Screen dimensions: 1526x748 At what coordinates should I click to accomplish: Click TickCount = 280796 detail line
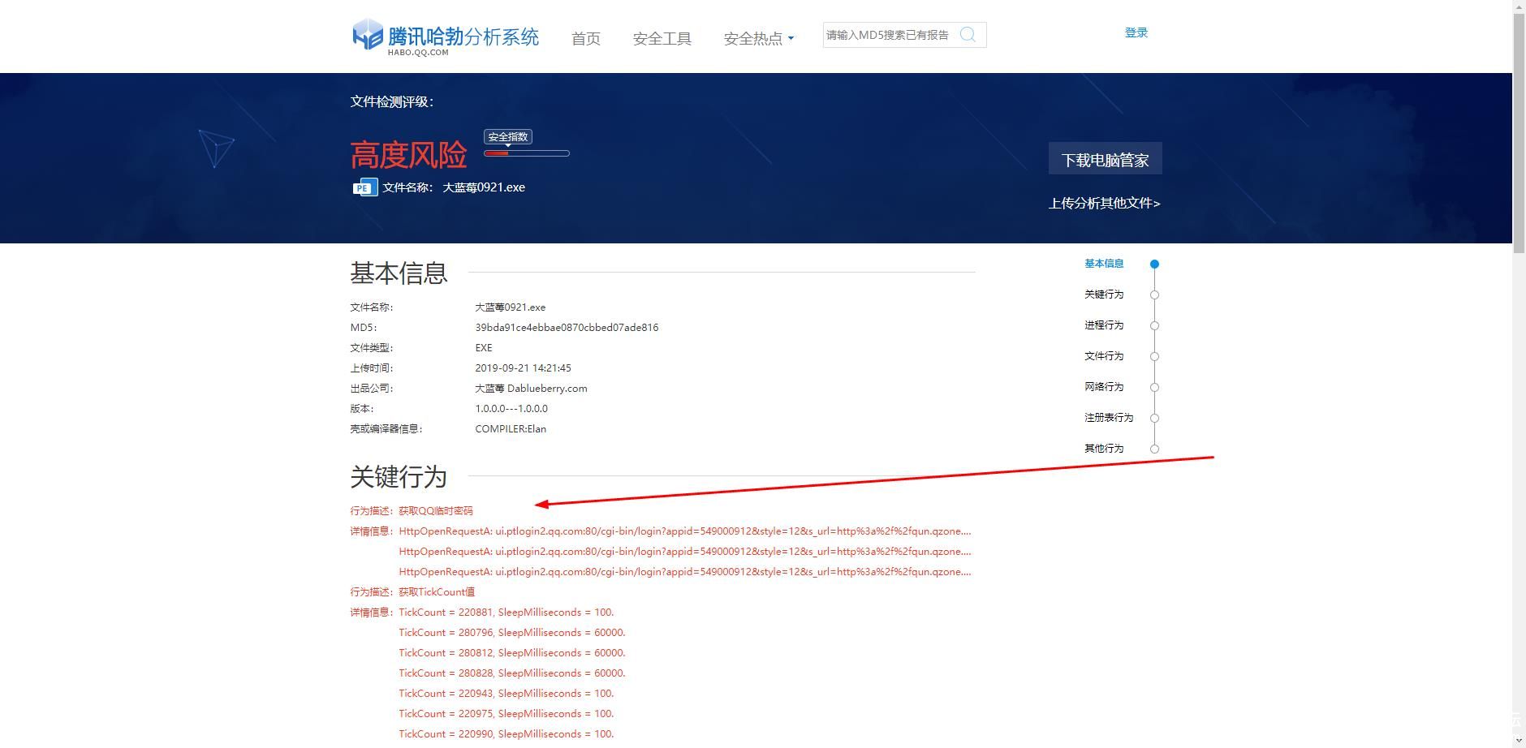pyautogui.click(x=512, y=633)
